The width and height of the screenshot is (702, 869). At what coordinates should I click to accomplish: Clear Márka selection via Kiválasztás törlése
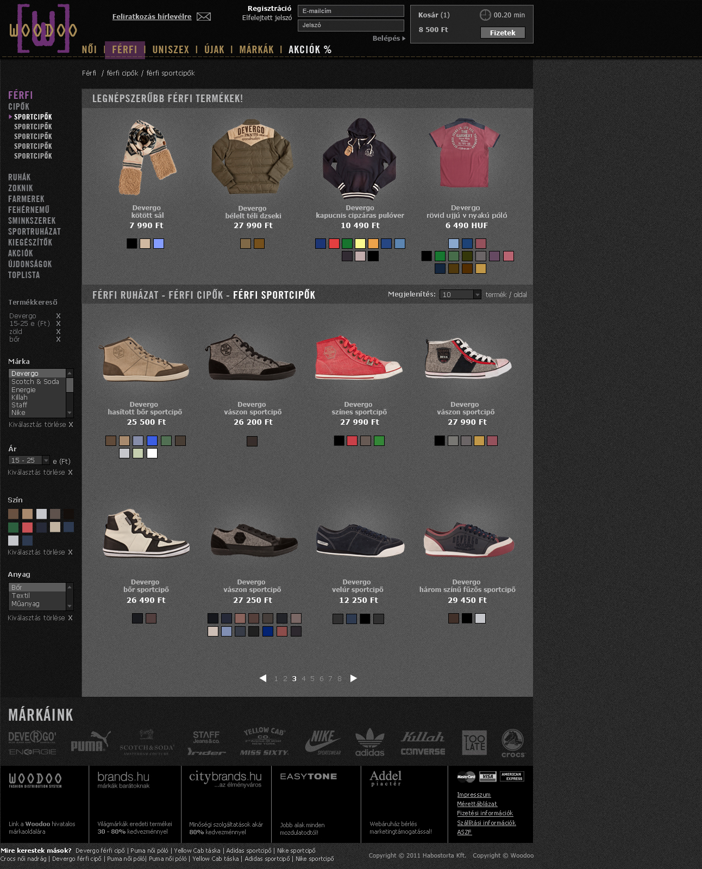tap(41, 425)
